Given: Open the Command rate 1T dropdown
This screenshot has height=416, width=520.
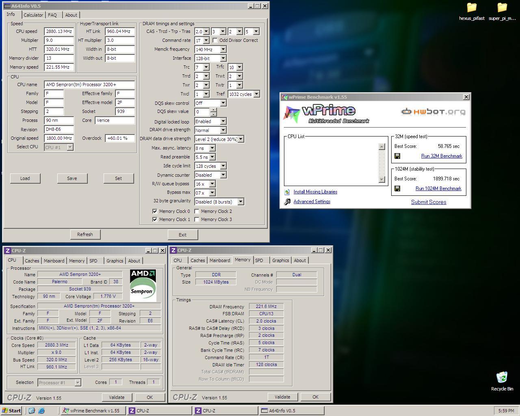Looking at the screenshot, I should [206, 40].
